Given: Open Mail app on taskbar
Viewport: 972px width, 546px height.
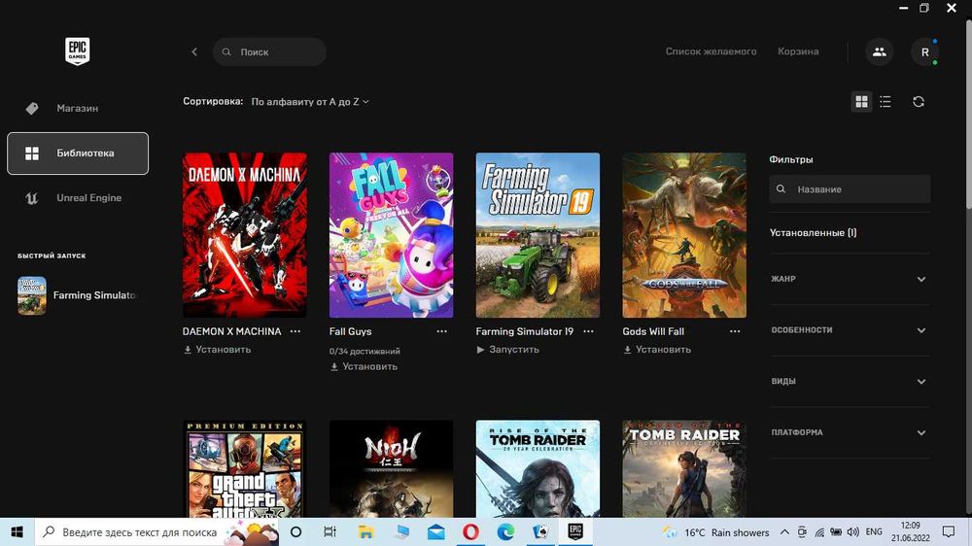Looking at the screenshot, I should [436, 531].
